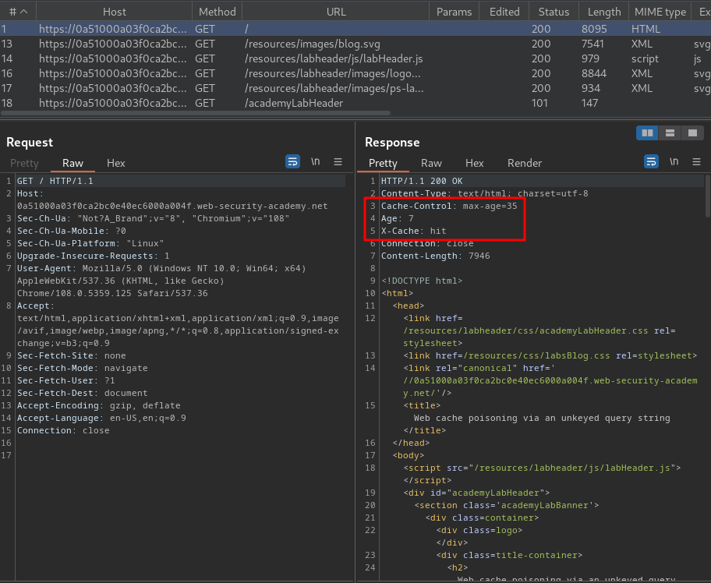Click Accept-Encoding: gzip, deflate line
711x583 pixels.
click(x=98, y=405)
